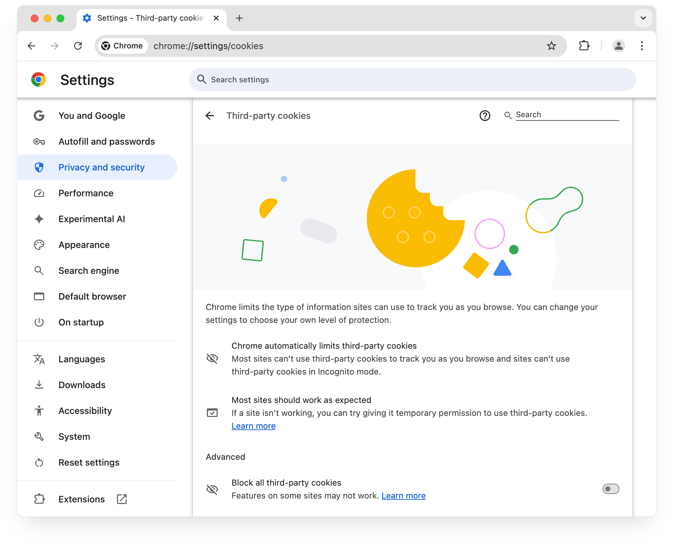Click the Reset settings menu item

coord(89,462)
